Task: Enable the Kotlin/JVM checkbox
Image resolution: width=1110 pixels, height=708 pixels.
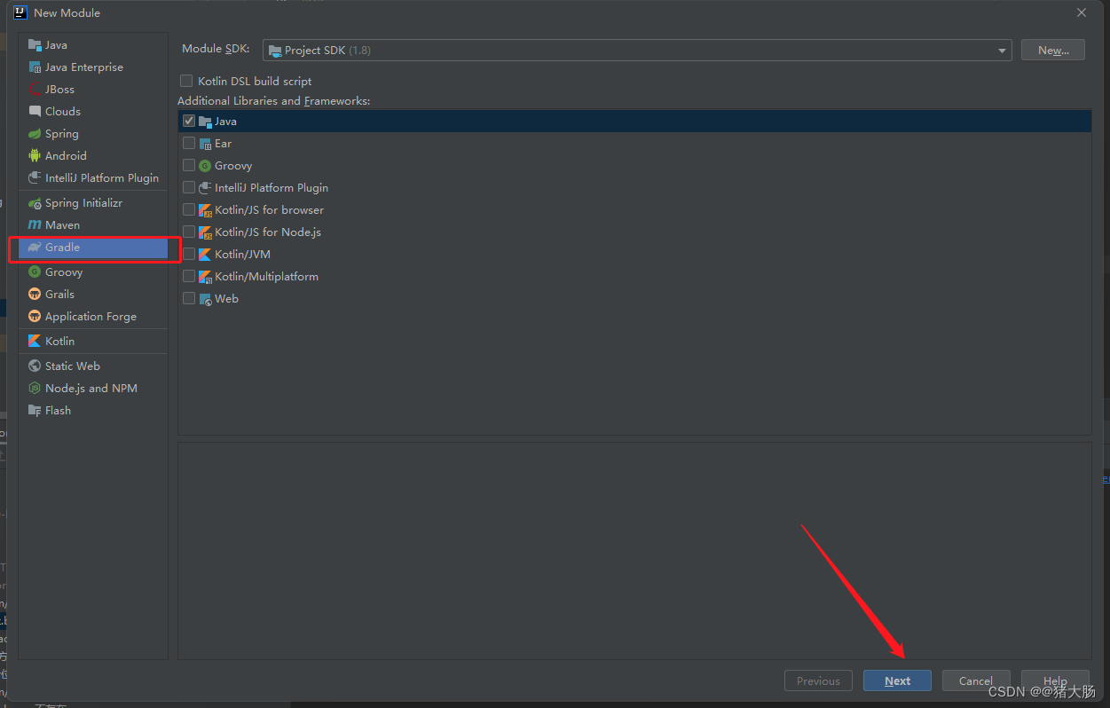Action: [x=189, y=254]
